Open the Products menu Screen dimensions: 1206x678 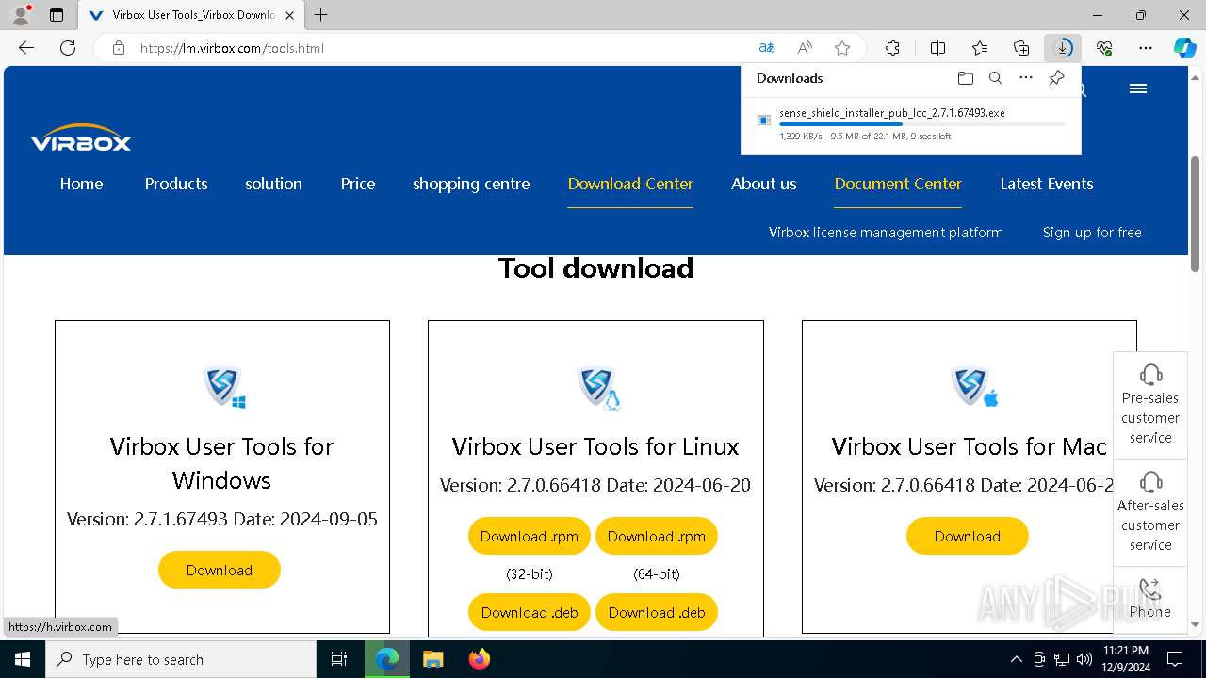point(176,184)
